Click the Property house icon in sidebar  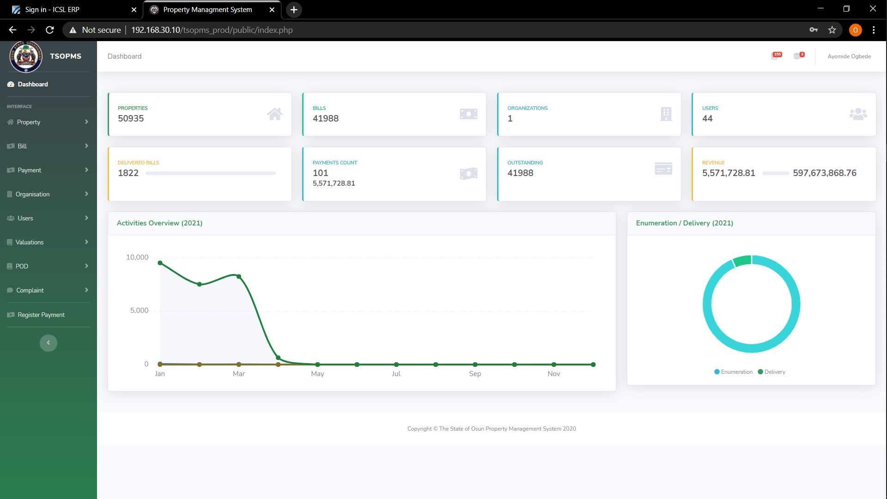10,122
